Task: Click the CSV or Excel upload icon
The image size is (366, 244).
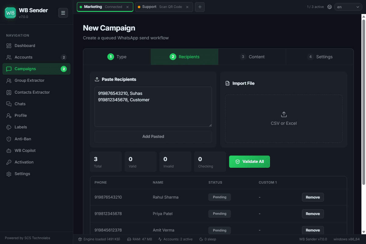Action: (284, 114)
